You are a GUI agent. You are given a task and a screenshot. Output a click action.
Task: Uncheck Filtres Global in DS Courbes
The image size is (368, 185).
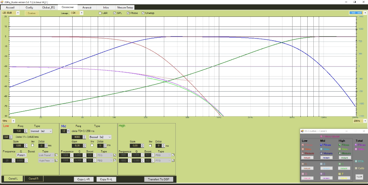[321, 136]
